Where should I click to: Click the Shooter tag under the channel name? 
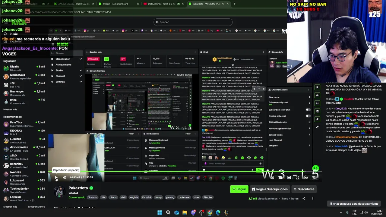(x=208, y=197)
